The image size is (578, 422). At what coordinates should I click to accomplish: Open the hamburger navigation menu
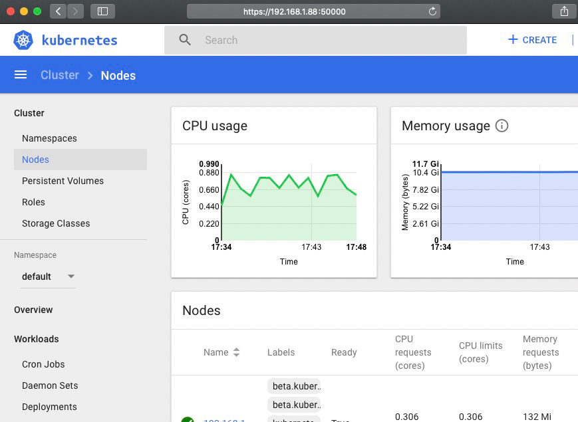pos(21,74)
